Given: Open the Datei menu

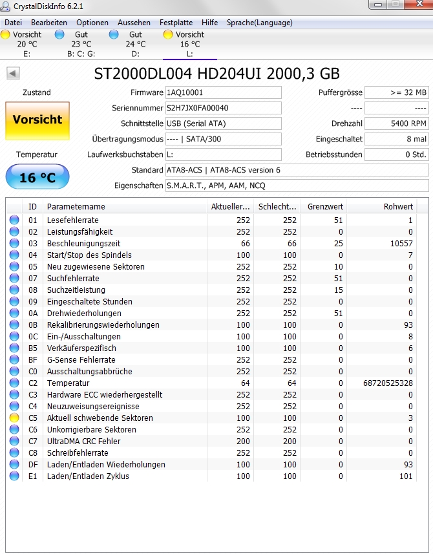Looking at the screenshot, I should 13,23.
